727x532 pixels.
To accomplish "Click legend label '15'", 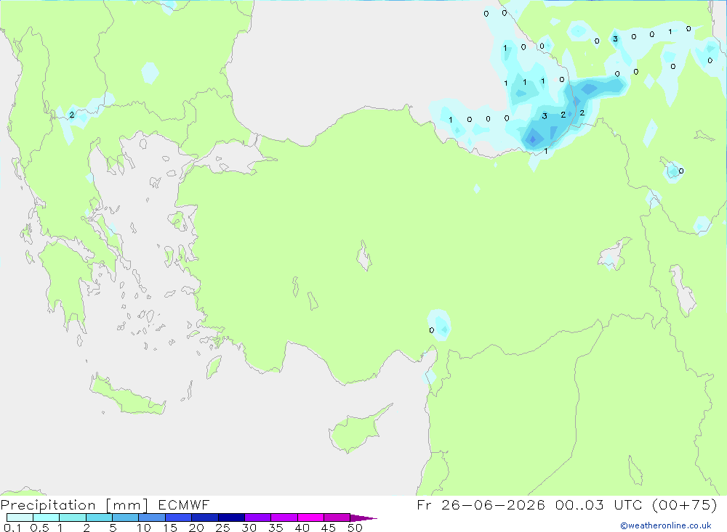I will pyautogui.click(x=169, y=528).
